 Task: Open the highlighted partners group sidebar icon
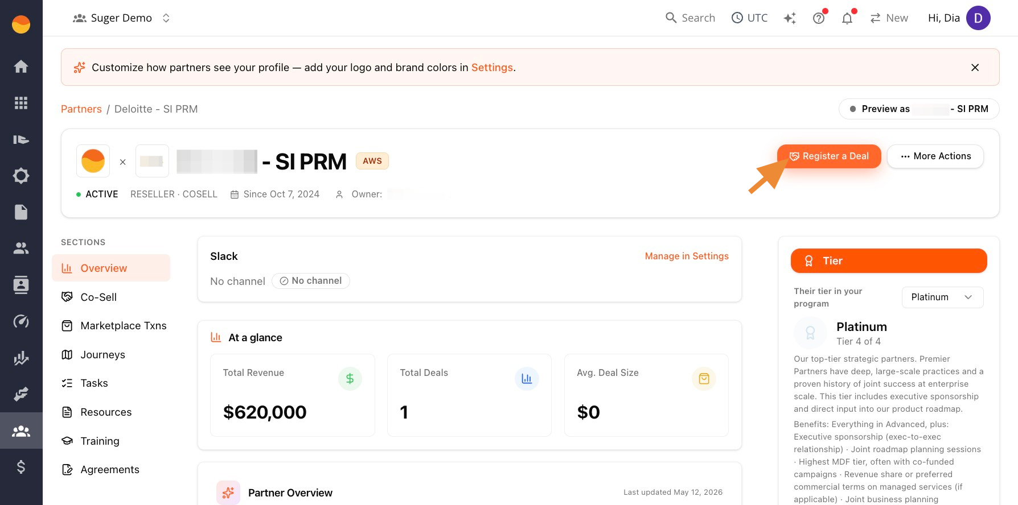tap(21, 431)
